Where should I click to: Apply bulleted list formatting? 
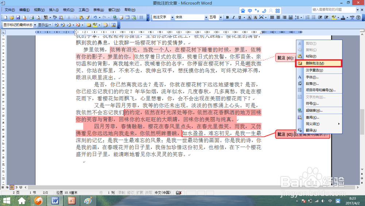[314, 18]
